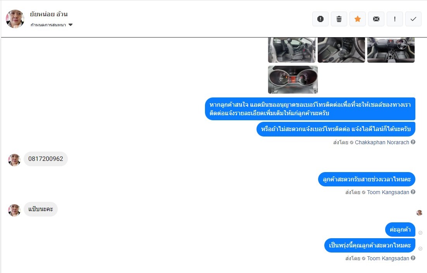427x273 pixels.
Task: Click the spam report exclamation circle icon
Action: tap(320, 19)
